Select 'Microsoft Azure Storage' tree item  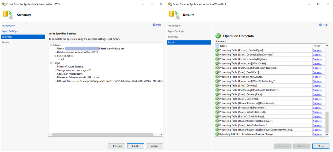point(70,67)
